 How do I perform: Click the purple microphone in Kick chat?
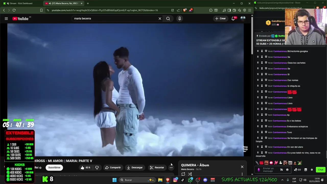coord(259,170)
